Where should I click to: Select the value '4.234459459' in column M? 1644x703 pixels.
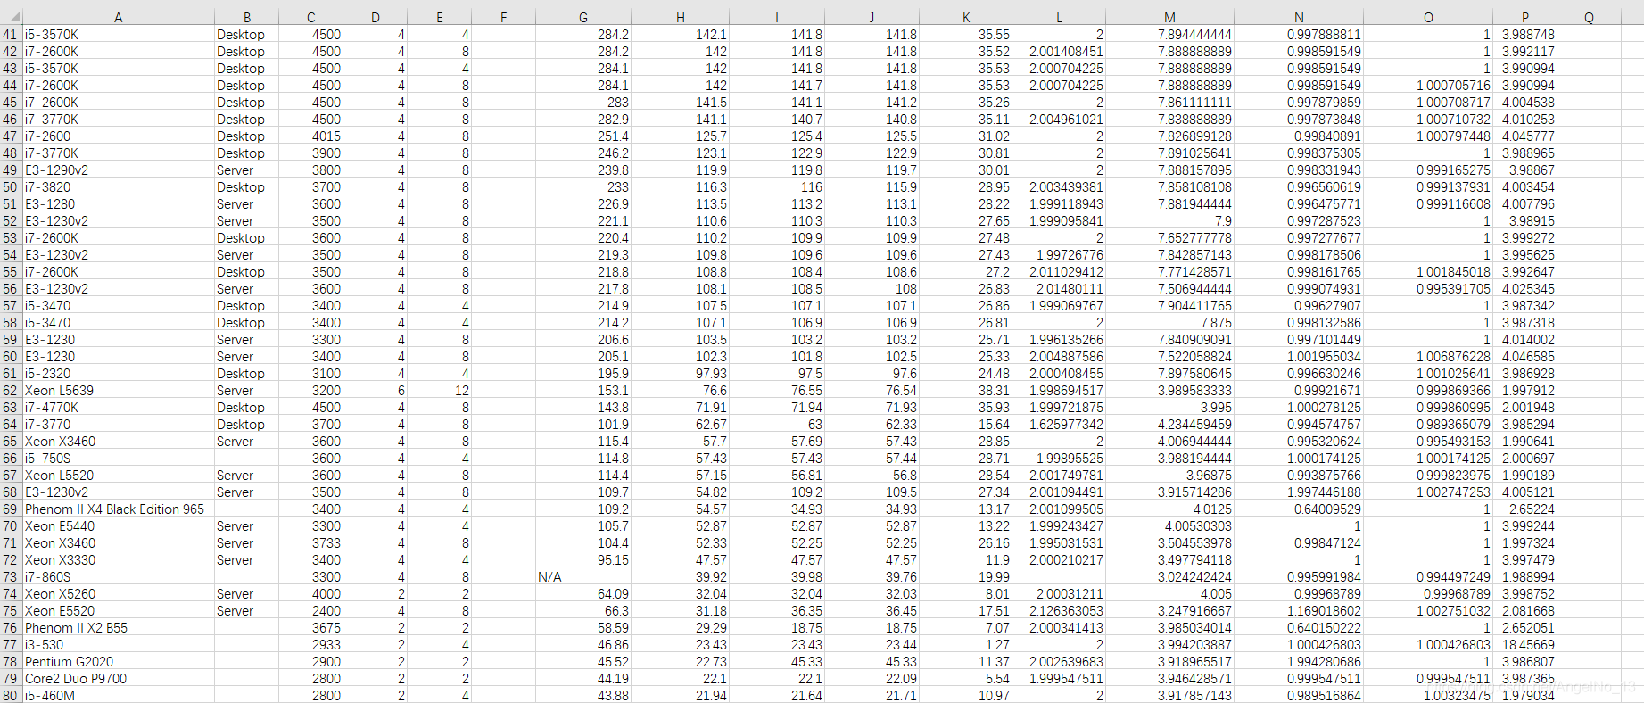click(1169, 425)
